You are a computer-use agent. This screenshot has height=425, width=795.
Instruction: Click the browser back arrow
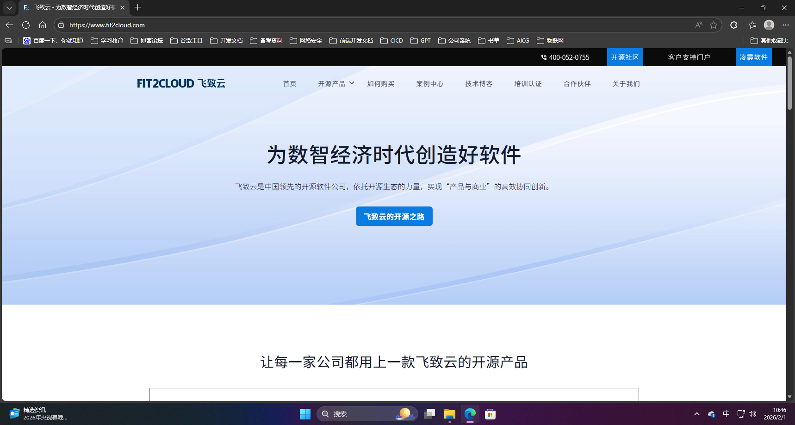pyautogui.click(x=9, y=25)
